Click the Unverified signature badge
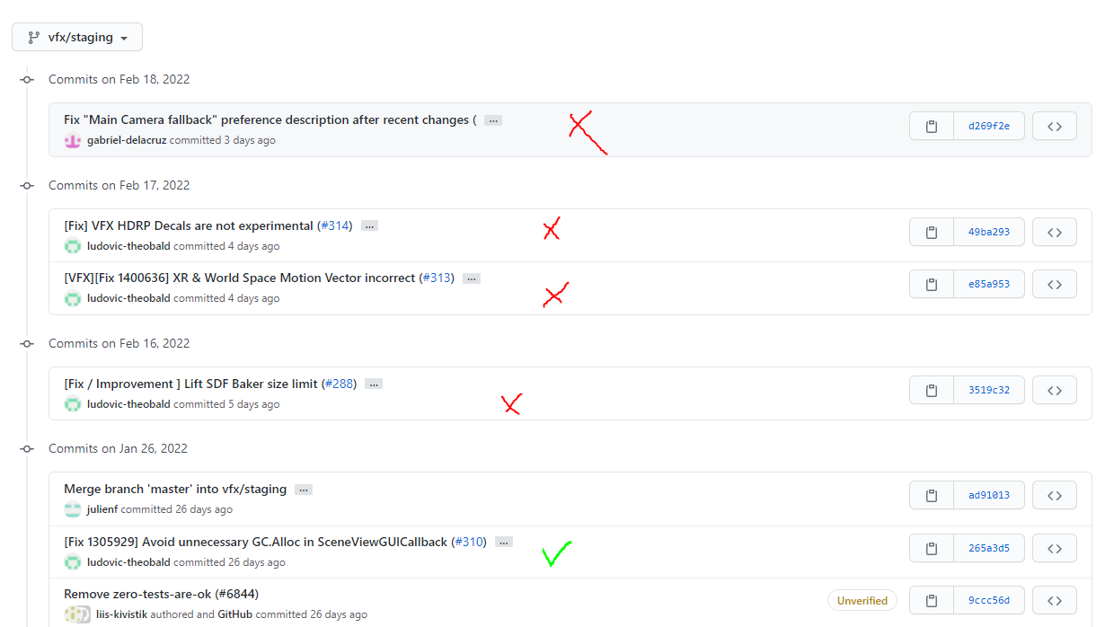The image size is (1105, 627). [862, 600]
